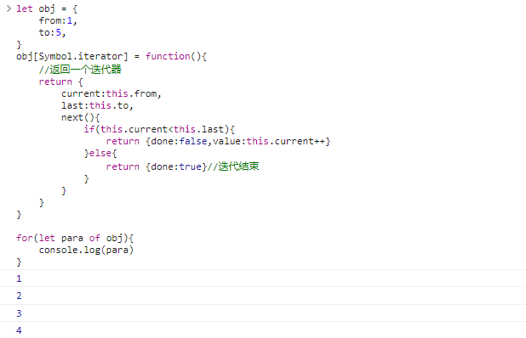Click the 'to:5,' property line
526x338 pixels.
click(52, 33)
